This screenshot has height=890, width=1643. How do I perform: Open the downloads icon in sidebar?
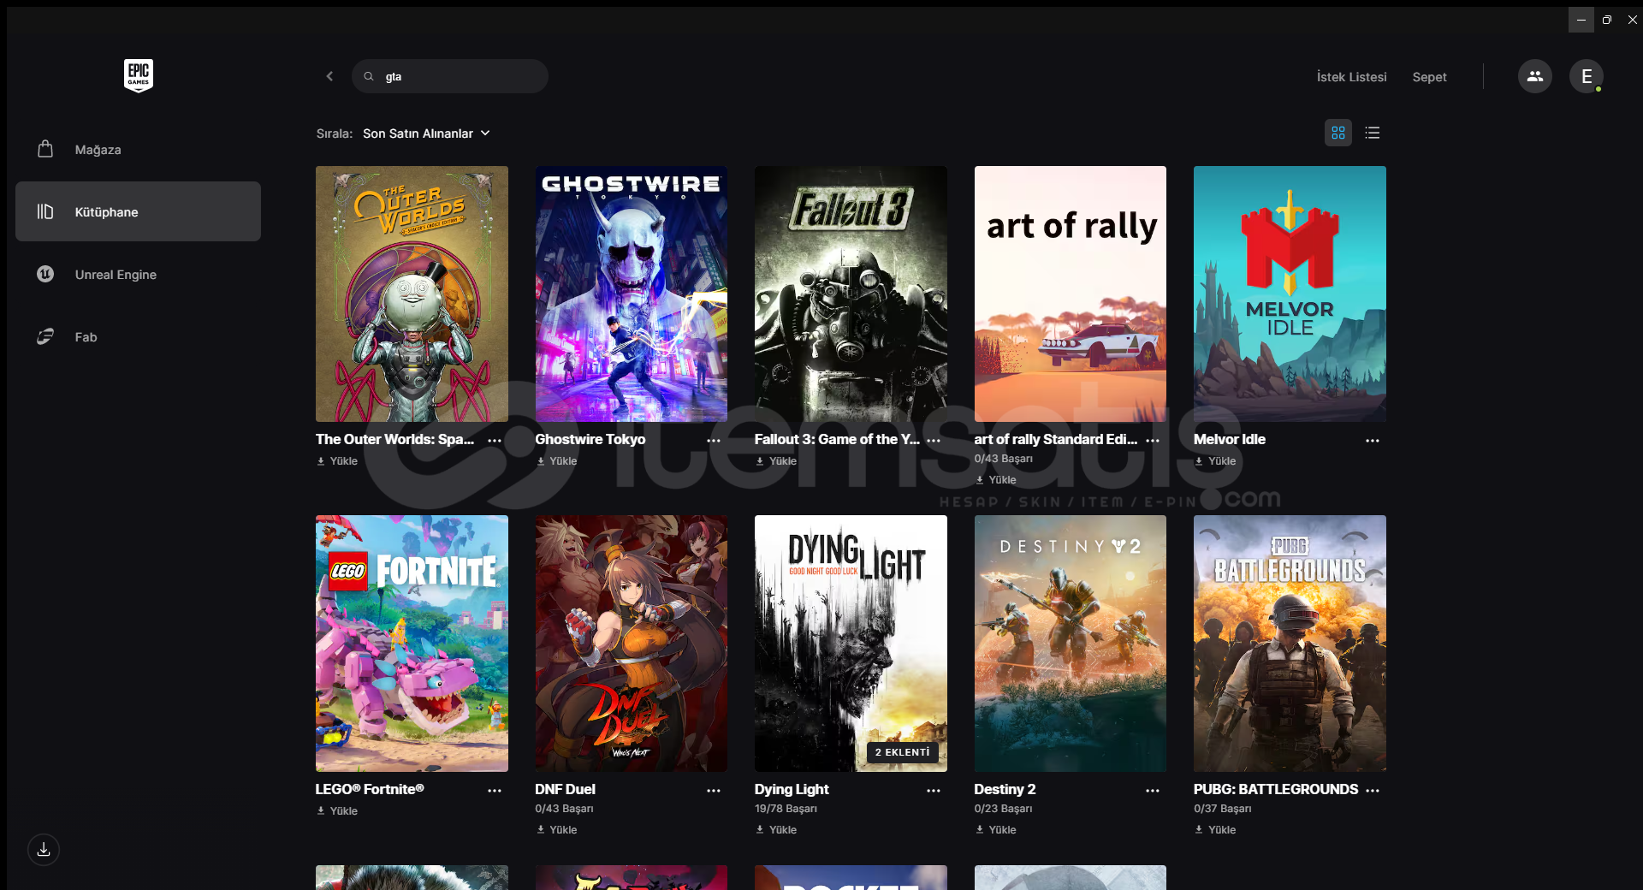point(44,850)
